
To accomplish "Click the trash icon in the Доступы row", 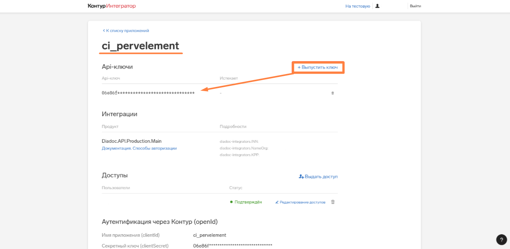I will pos(333,202).
